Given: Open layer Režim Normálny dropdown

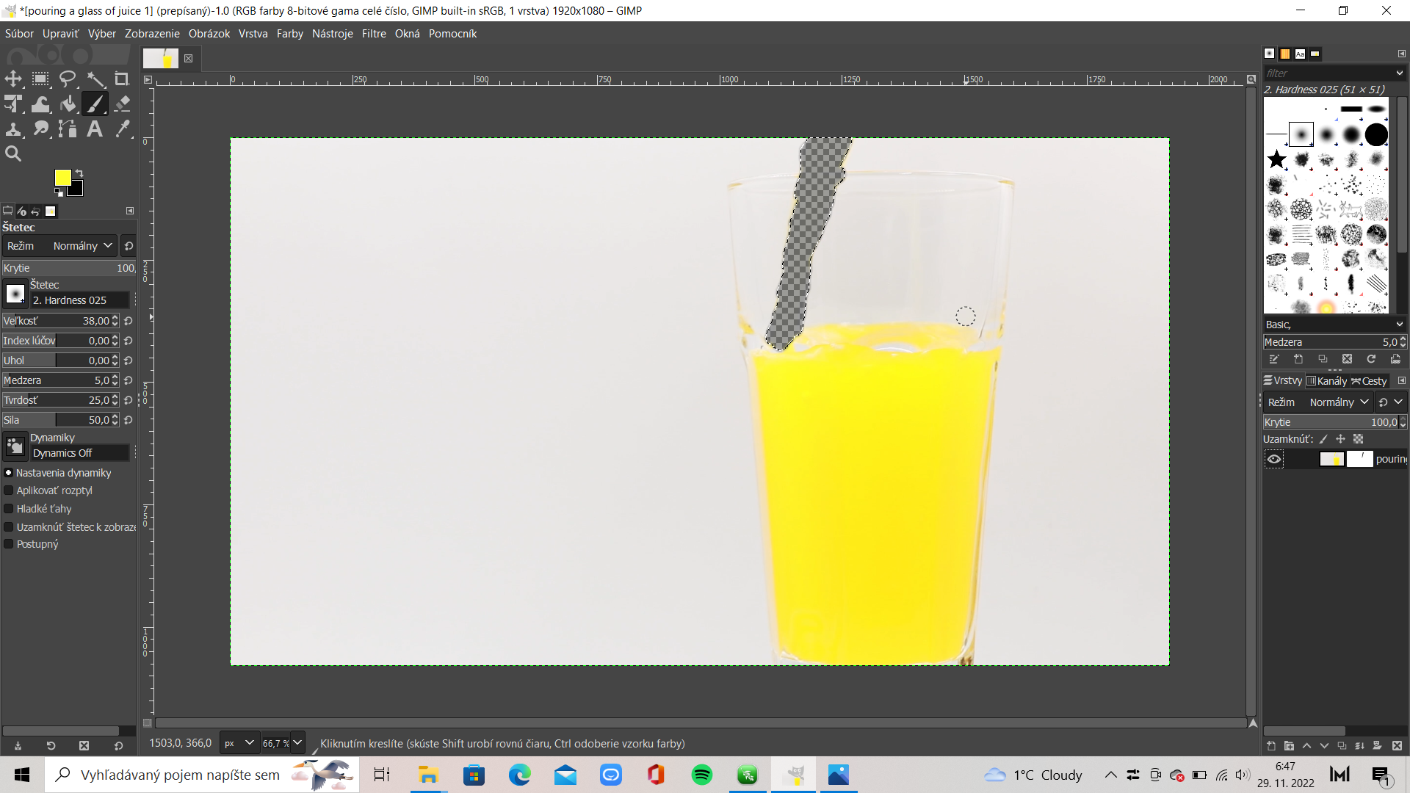Looking at the screenshot, I should [1318, 402].
